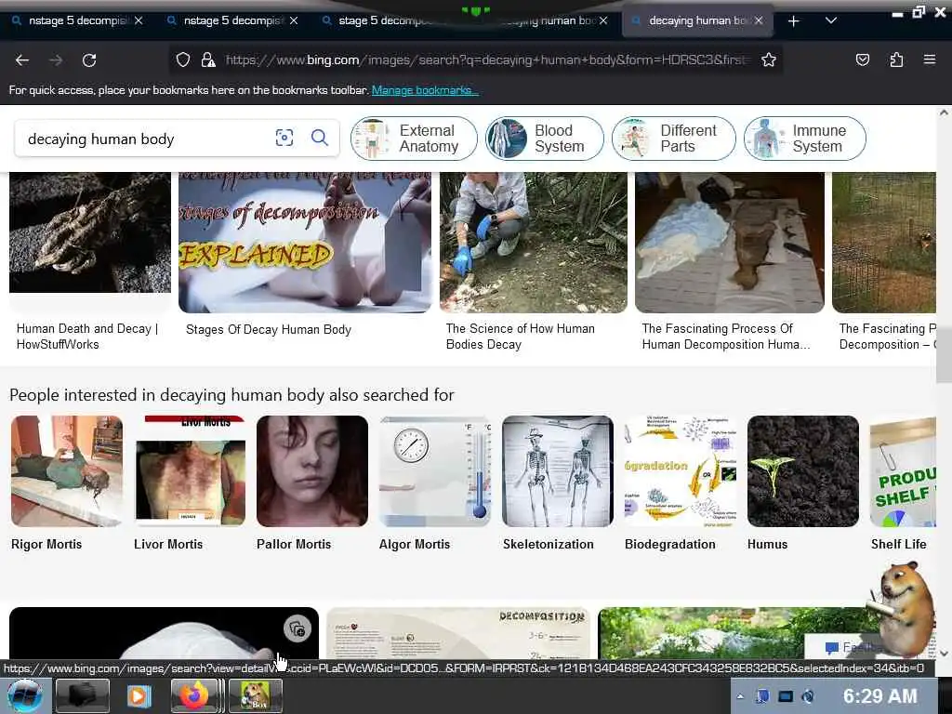Image resolution: width=952 pixels, height=714 pixels.
Task: Open the Livor Mortis related search thumbnail
Action: (x=190, y=471)
